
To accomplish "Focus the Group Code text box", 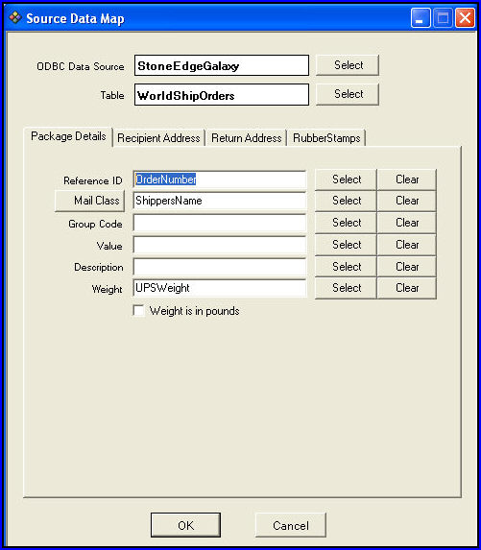I will [x=220, y=223].
